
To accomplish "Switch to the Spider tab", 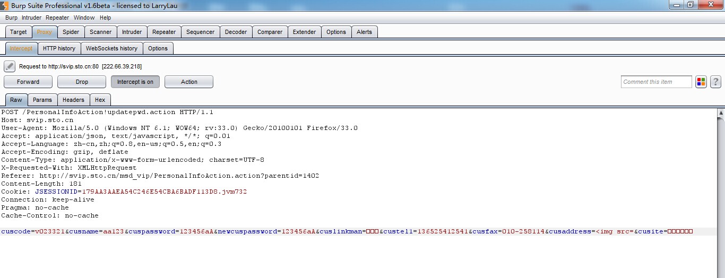I will coord(71,32).
